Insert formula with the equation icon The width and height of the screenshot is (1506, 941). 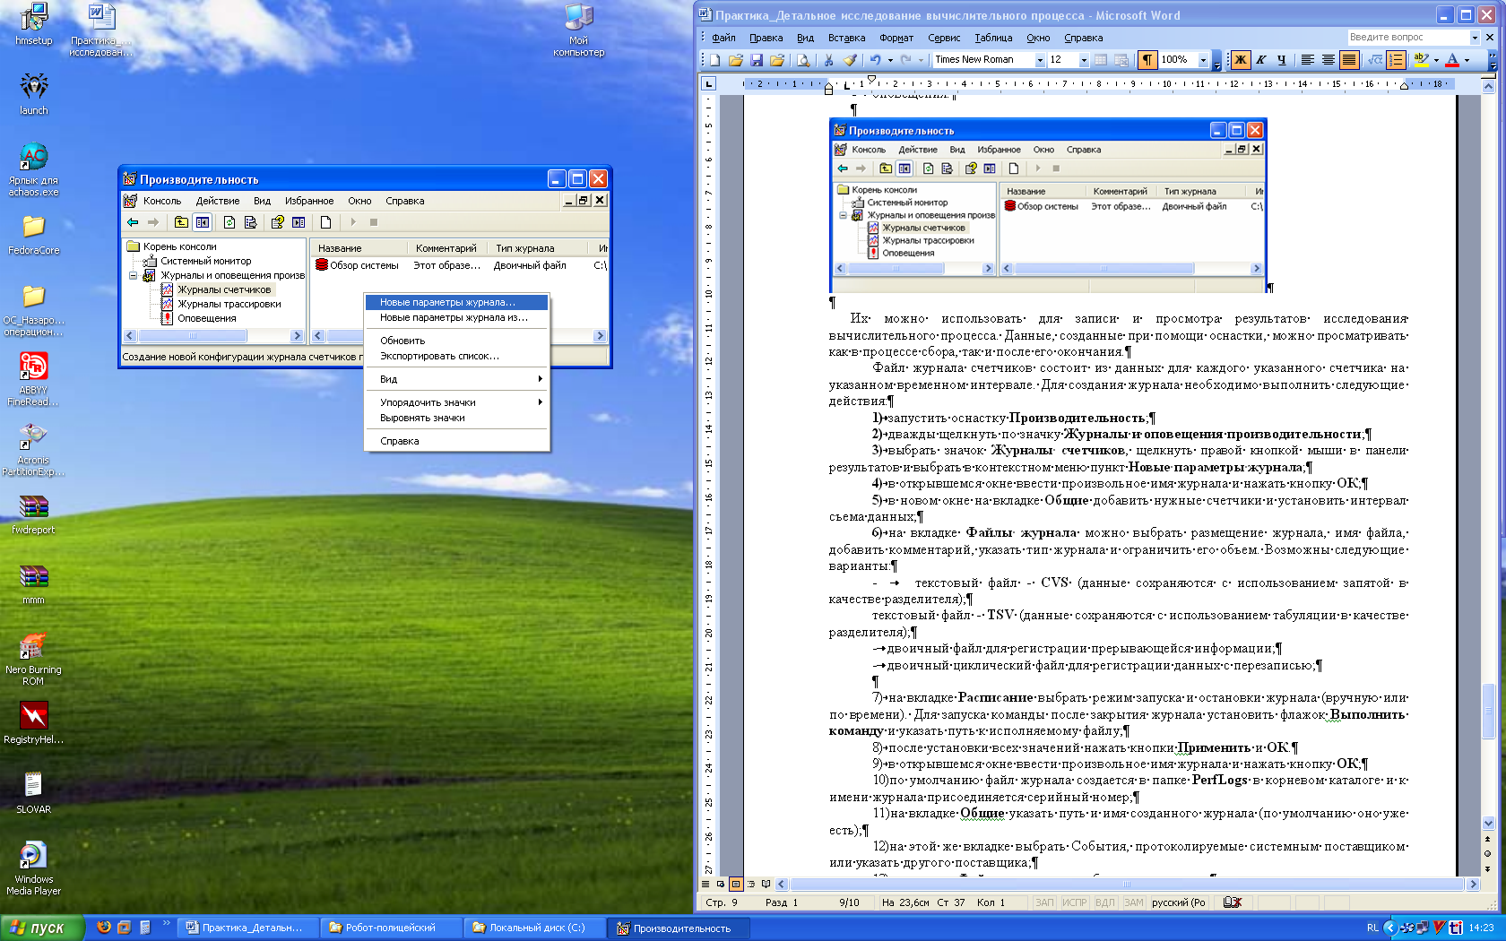pyautogui.click(x=1375, y=60)
